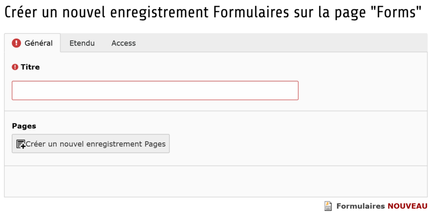Click the new-record icon in Pages button
The width and height of the screenshot is (431, 212).
(21, 144)
